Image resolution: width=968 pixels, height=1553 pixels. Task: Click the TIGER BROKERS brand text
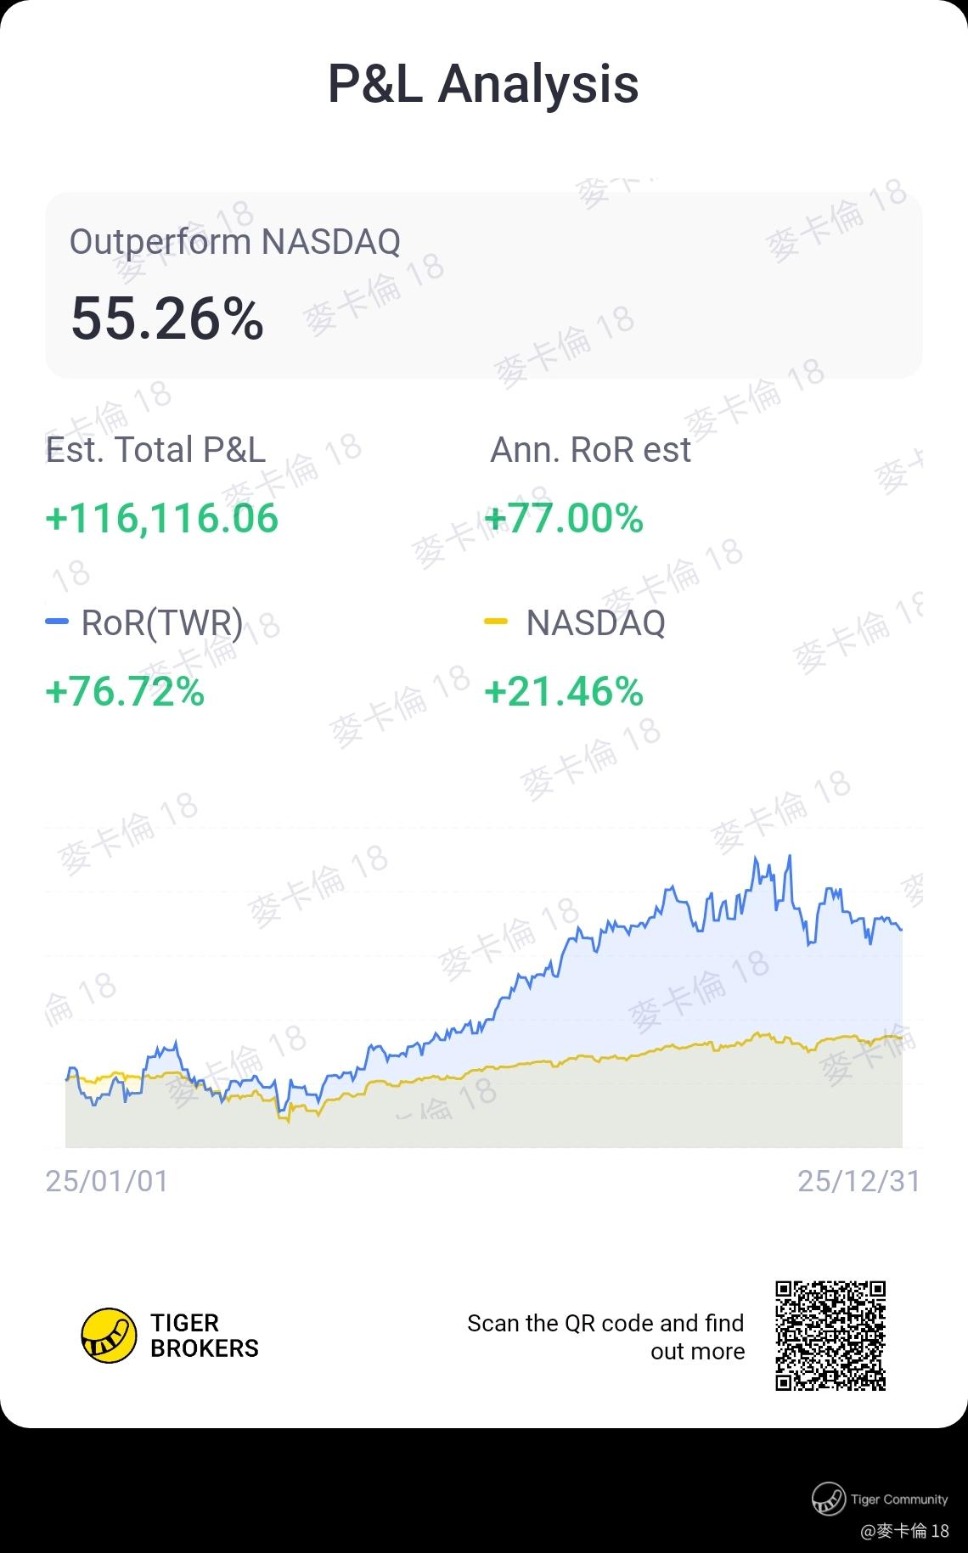[204, 1336]
